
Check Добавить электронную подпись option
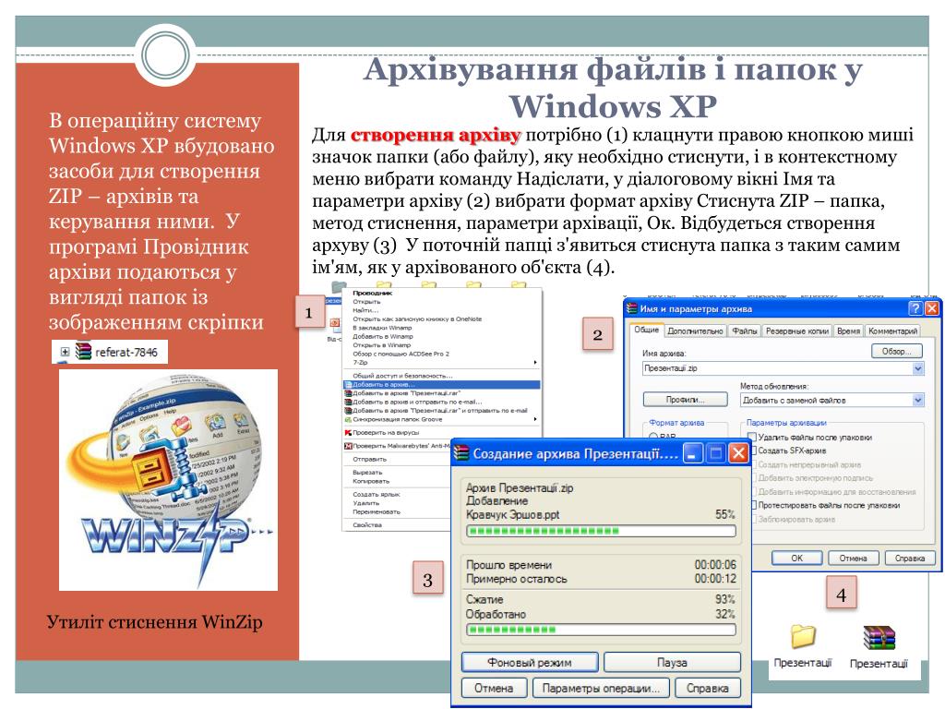tap(753, 478)
